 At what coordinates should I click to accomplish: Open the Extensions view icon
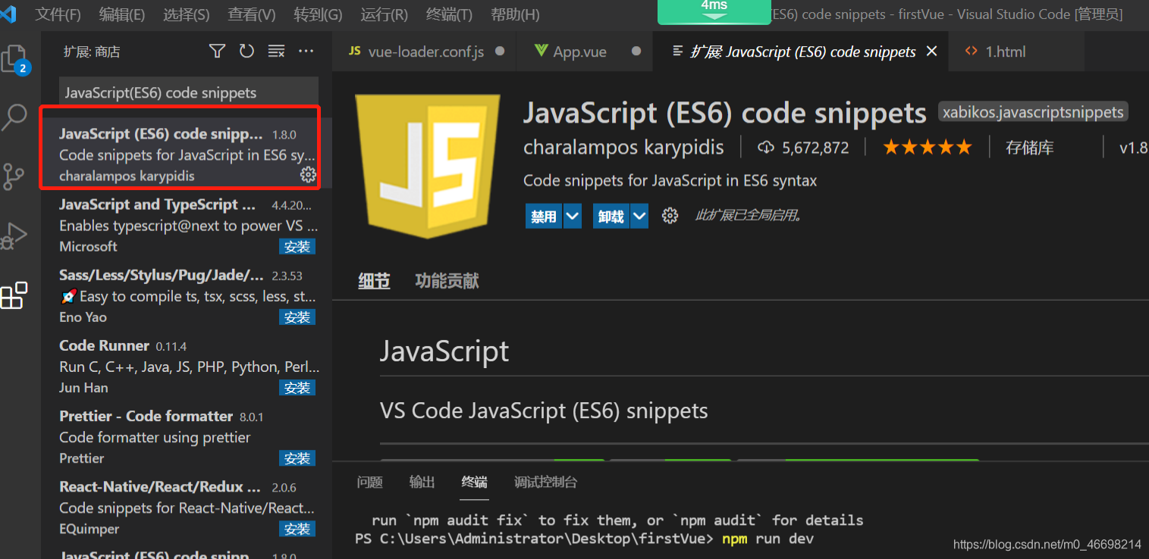(14, 295)
